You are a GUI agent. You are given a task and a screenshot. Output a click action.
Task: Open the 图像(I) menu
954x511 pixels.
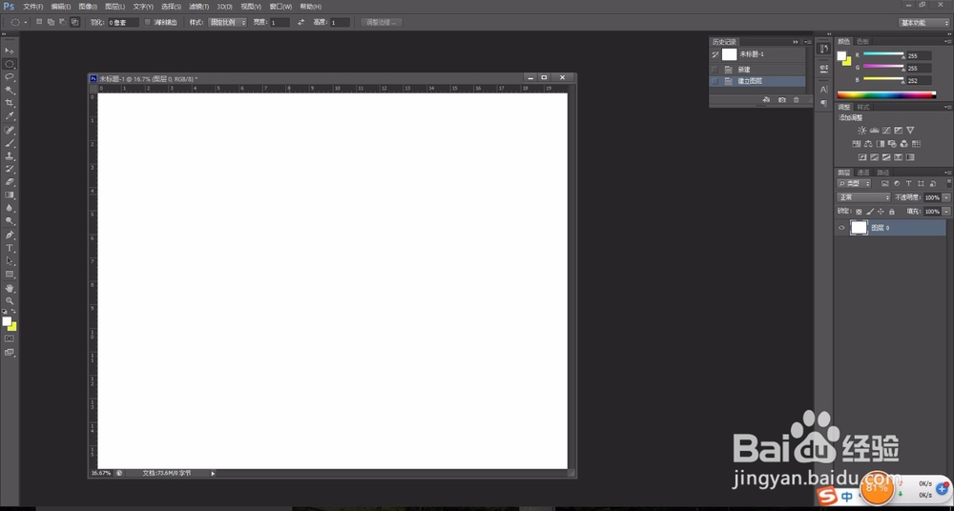88,7
